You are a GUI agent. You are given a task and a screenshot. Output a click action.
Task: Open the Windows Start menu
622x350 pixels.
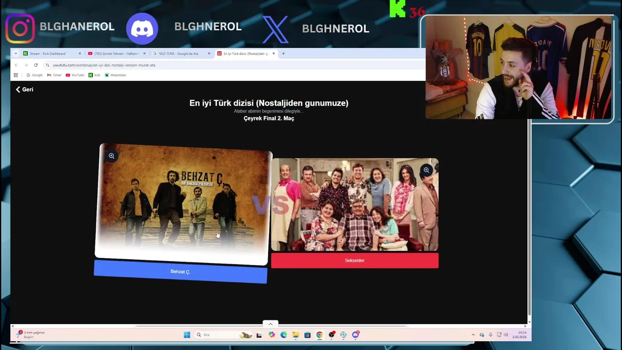(187, 334)
